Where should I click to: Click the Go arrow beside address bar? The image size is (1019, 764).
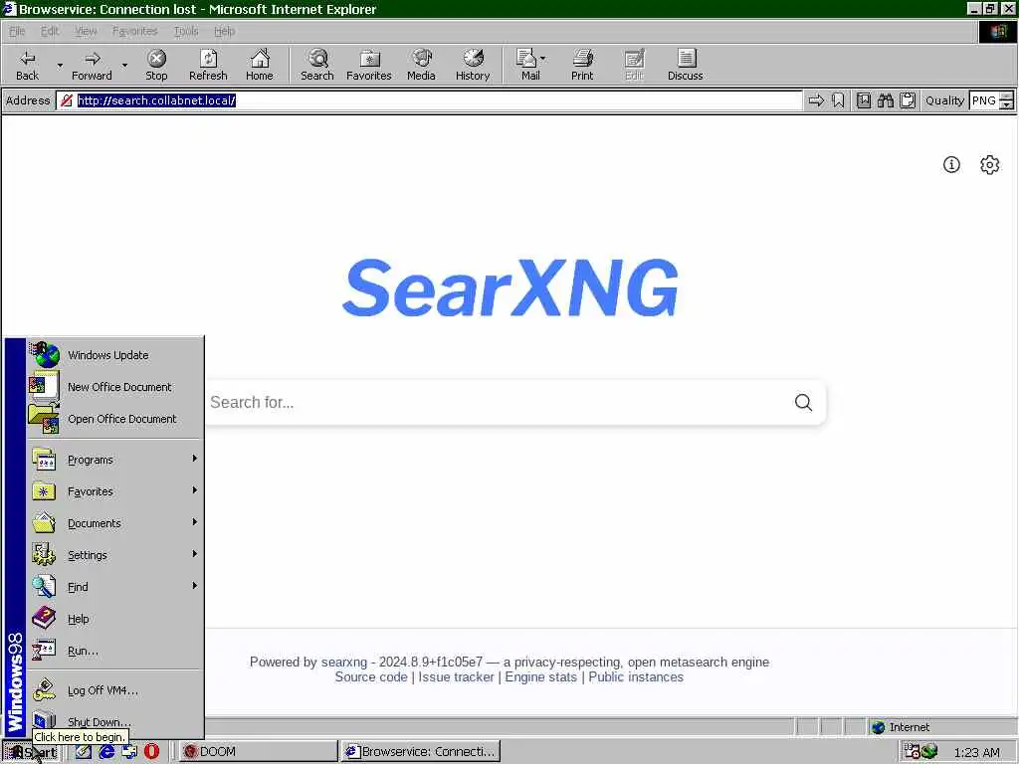click(816, 100)
